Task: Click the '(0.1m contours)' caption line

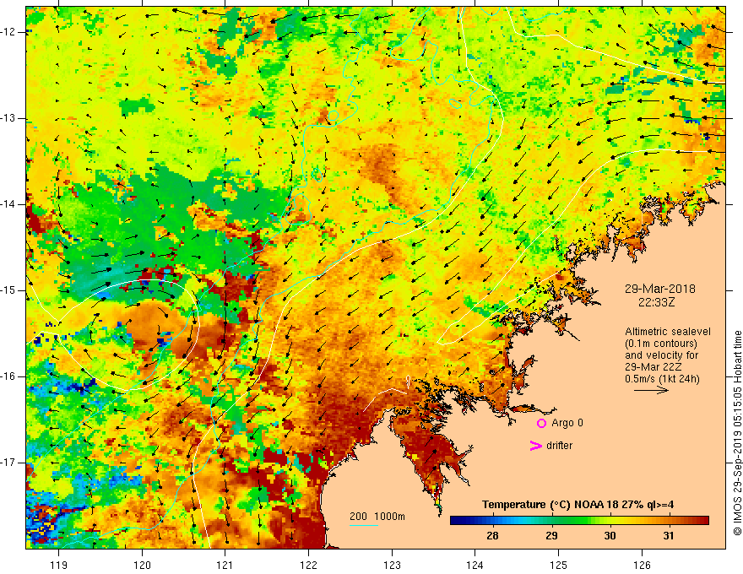Action: [x=661, y=344]
